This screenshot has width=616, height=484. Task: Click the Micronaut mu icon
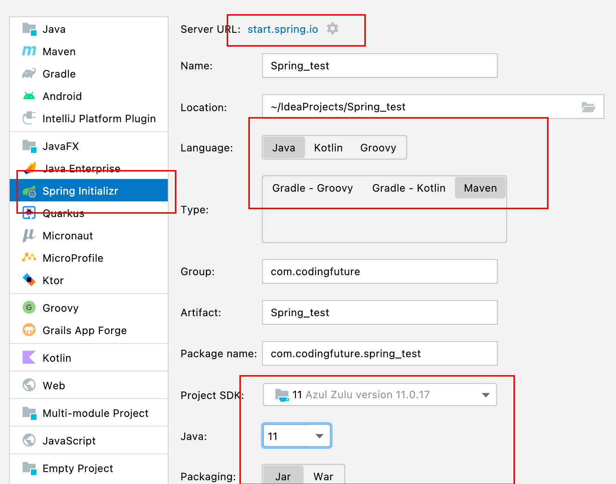[29, 235]
